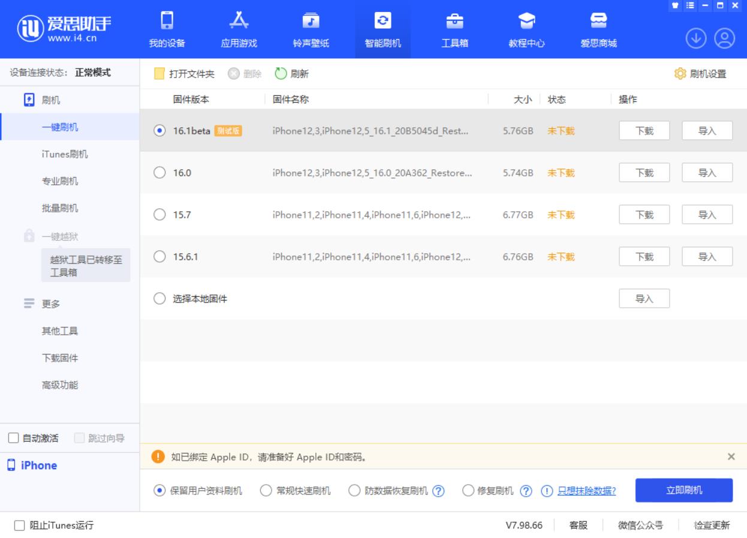
Task: Open the 工具箱 toolbox section
Action: (x=456, y=29)
